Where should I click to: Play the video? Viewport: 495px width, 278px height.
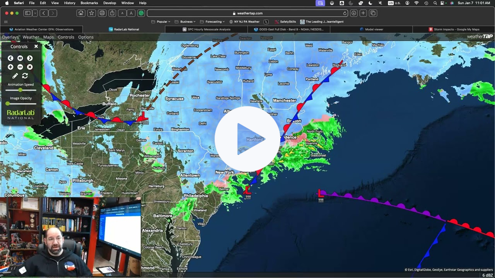point(247,139)
